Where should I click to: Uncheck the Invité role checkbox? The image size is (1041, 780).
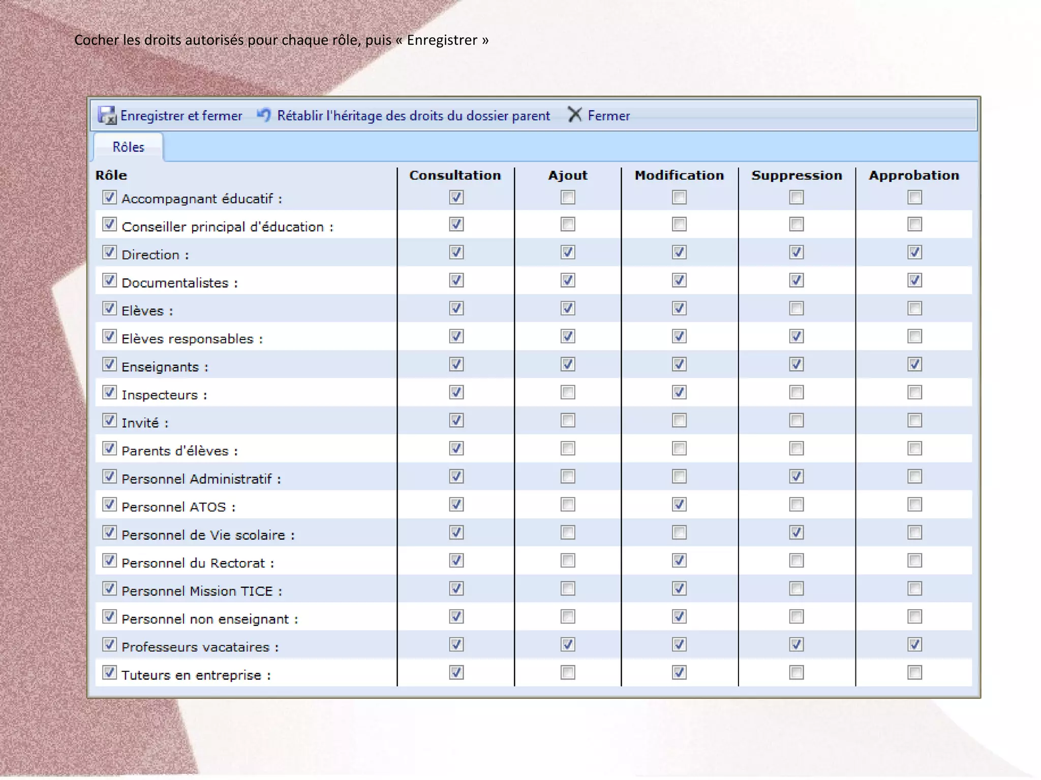coord(109,420)
